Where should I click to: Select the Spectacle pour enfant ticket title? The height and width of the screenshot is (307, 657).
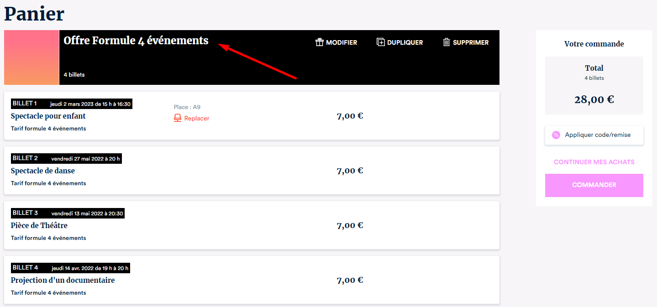tap(48, 116)
